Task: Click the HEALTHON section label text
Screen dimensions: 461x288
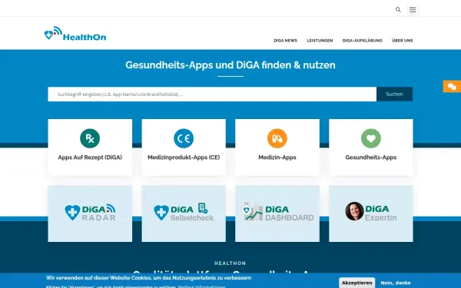Action: pyautogui.click(x=230, y=263)
